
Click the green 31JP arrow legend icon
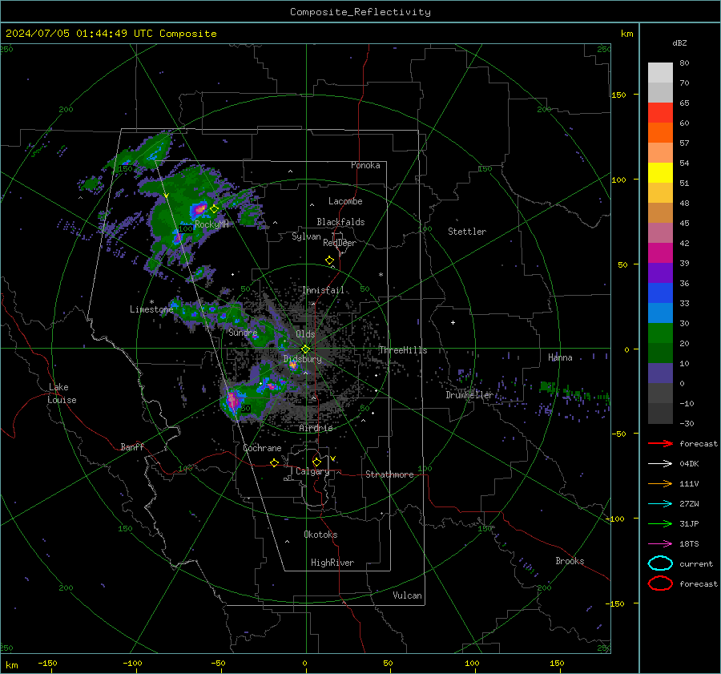point(660,523)
